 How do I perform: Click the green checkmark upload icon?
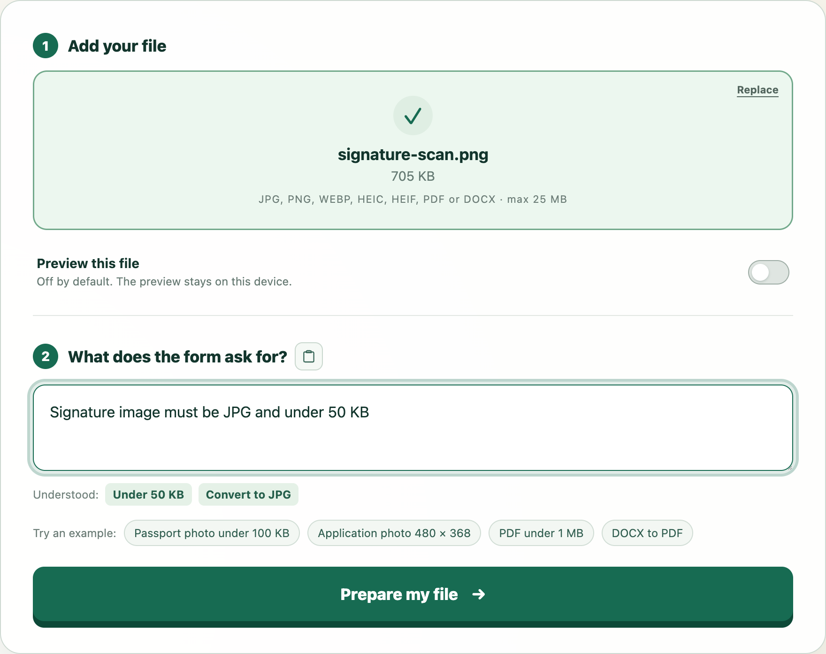coord(413,115)
